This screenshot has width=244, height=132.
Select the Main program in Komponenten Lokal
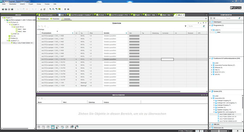click(x=219, y=32)
